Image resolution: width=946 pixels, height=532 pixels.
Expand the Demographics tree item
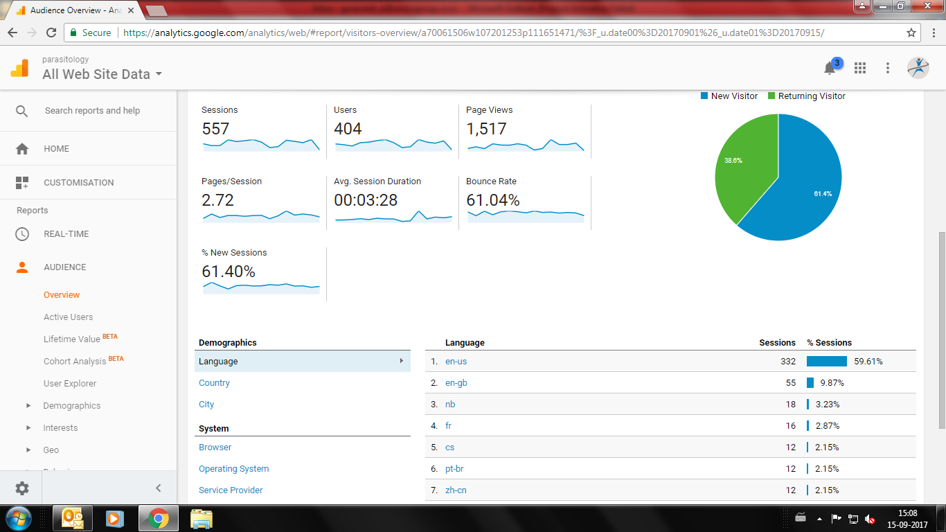(x=28, y=406)
